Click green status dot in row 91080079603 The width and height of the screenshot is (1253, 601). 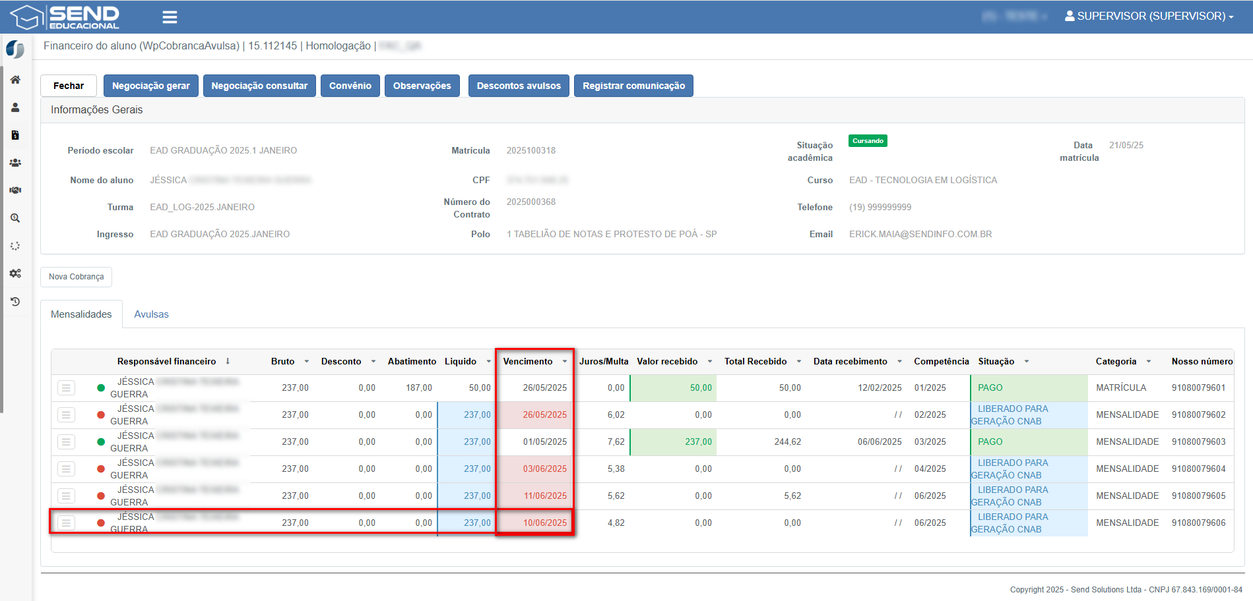(x=101, y=442)
